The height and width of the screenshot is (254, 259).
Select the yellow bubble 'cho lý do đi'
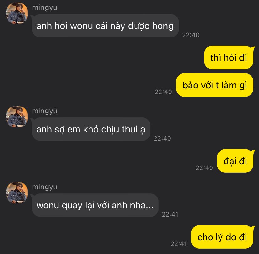click(222, 237)
